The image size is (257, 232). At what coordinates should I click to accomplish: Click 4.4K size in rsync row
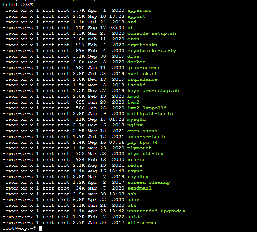coord(79,171)
